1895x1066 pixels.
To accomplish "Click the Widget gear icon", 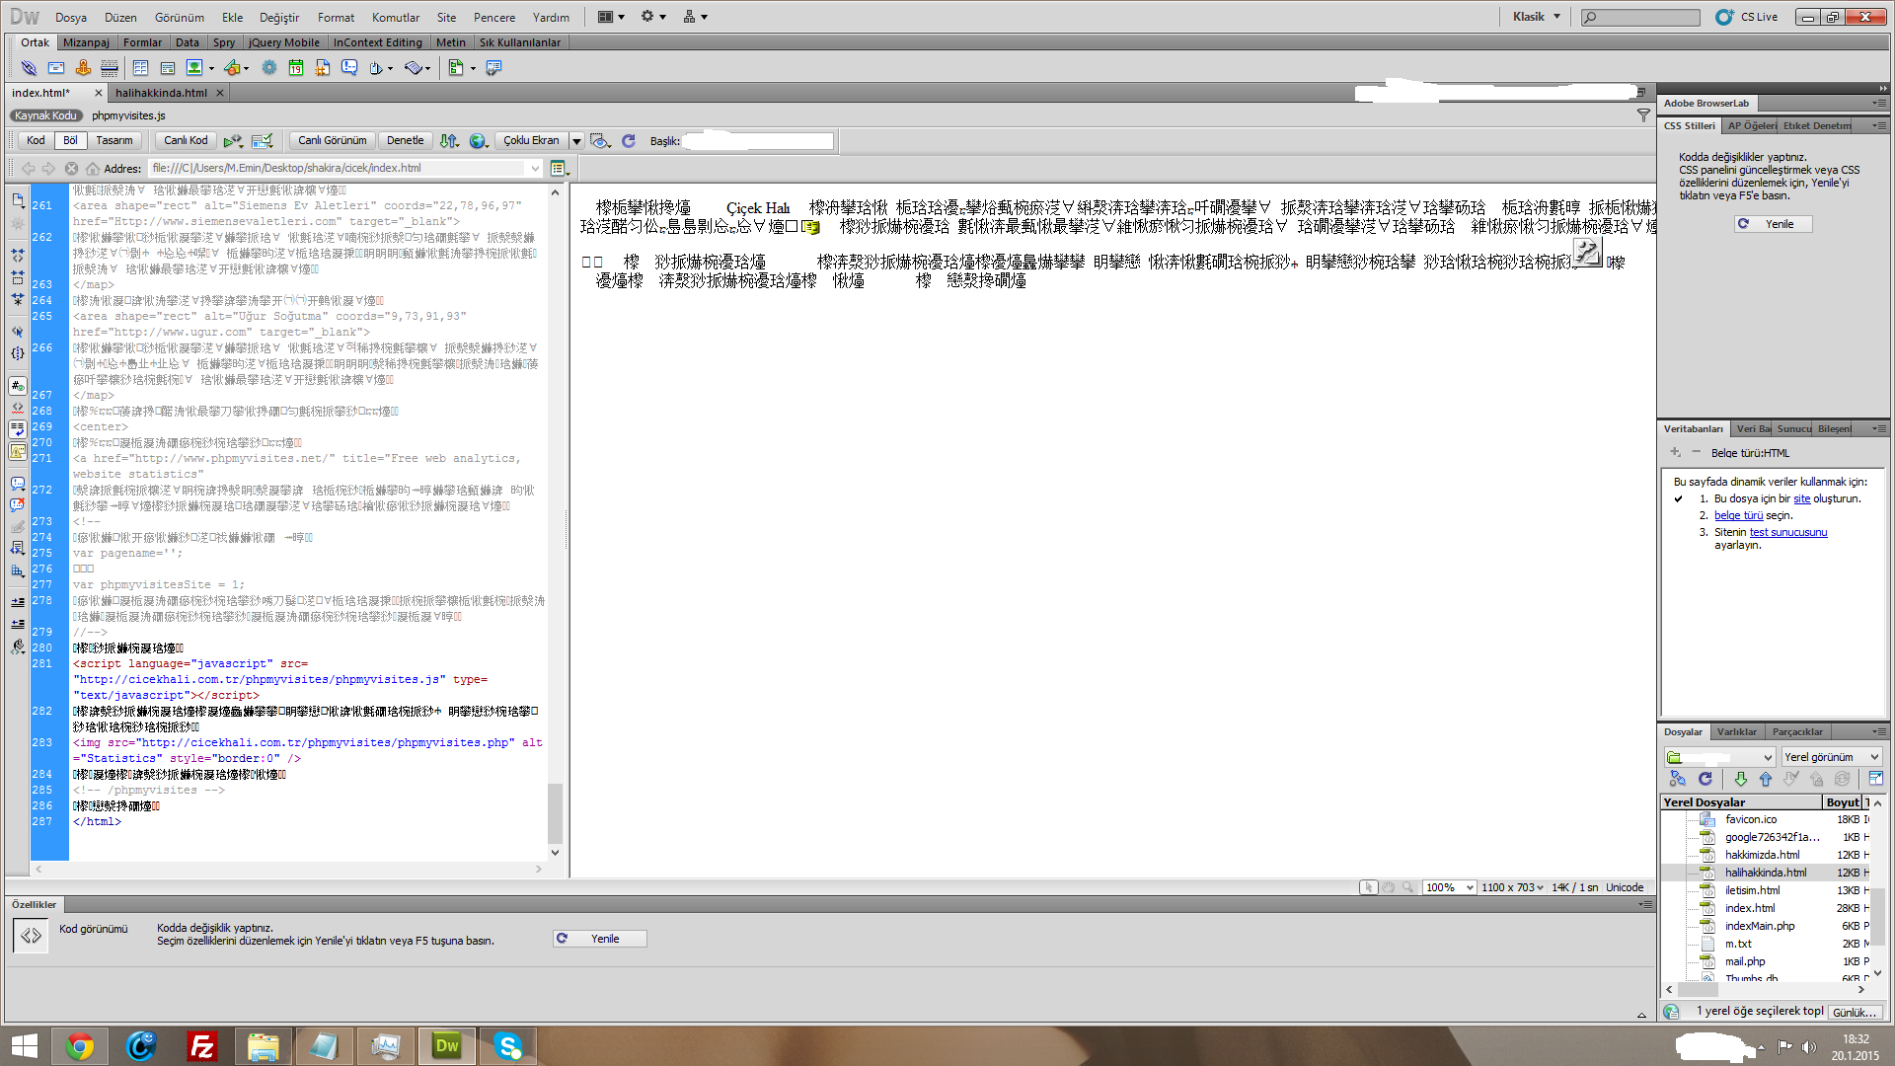I will (x=269, y=68).
